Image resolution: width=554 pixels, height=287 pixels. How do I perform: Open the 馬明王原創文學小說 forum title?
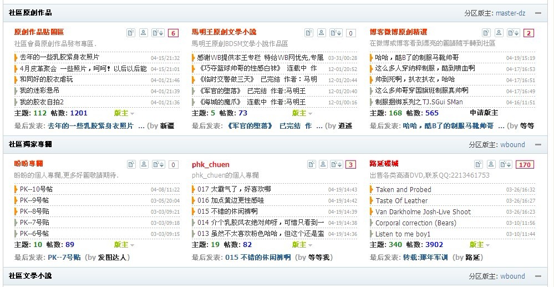click(224, 32)
